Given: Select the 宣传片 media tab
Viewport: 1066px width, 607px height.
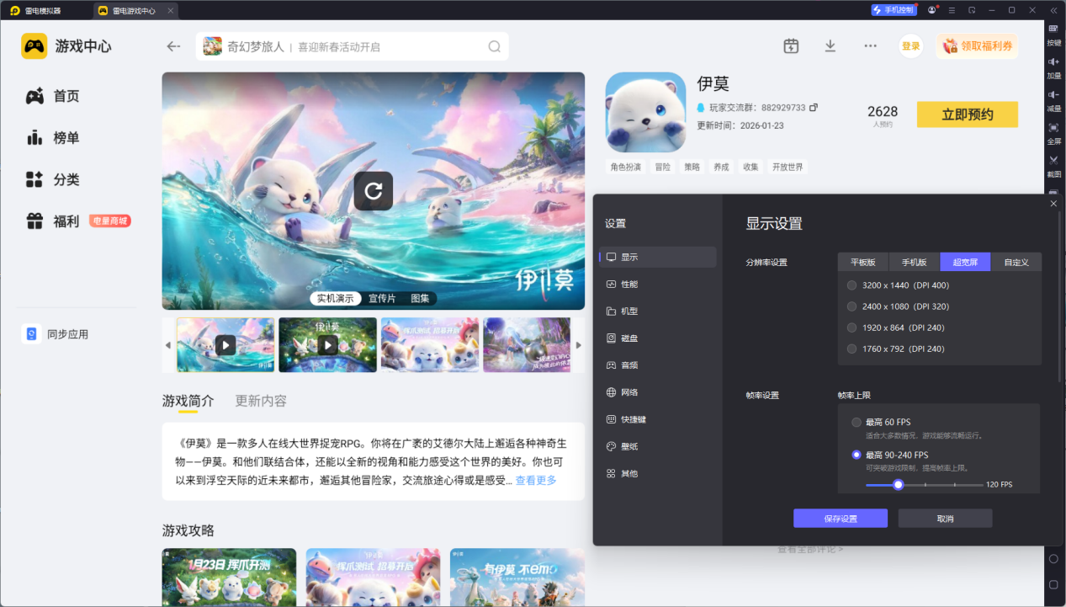Looking at the screenshot, I should click(382, 298).
